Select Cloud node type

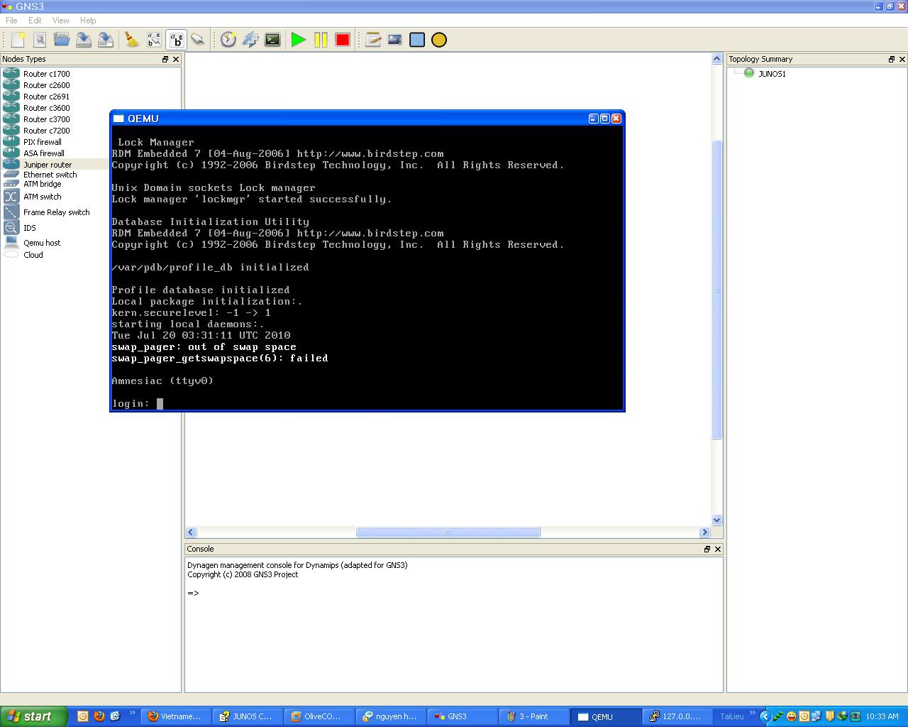[x=33, y=255]
